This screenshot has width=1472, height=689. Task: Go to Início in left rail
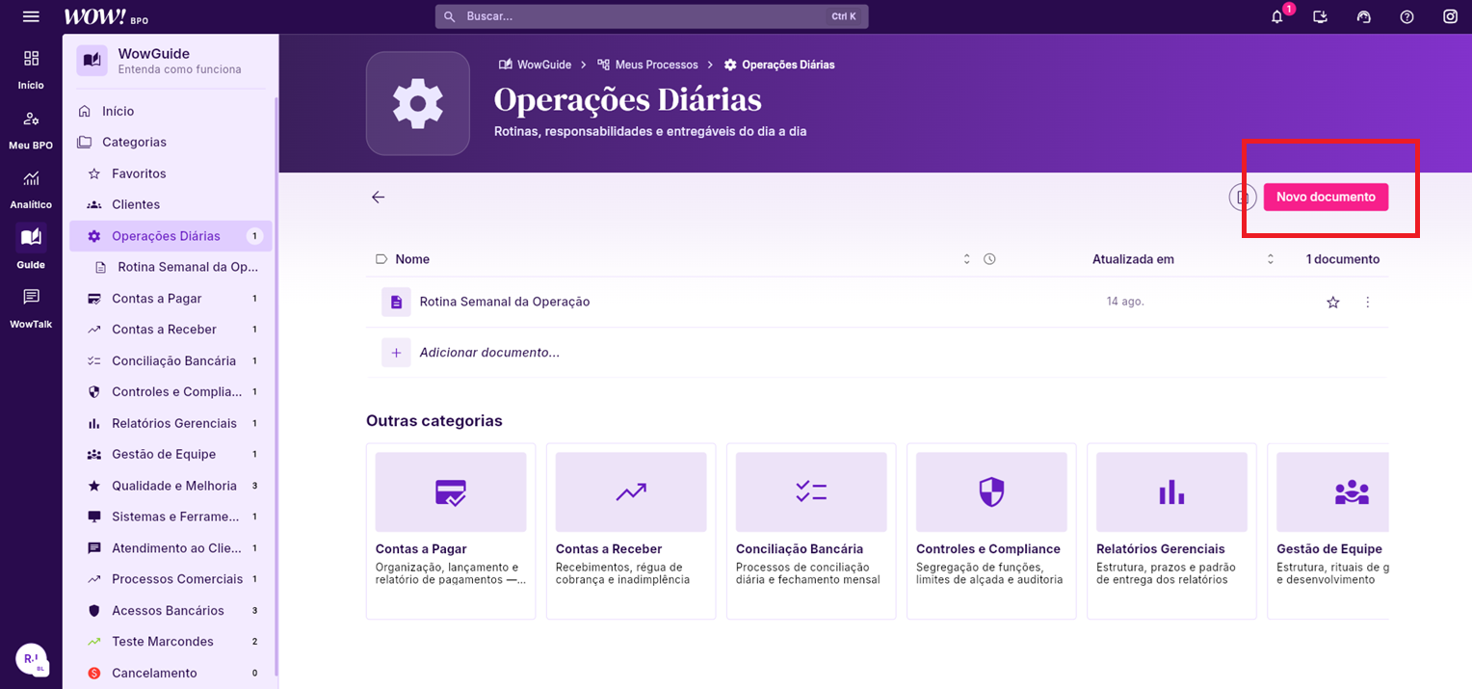point(31,69)
